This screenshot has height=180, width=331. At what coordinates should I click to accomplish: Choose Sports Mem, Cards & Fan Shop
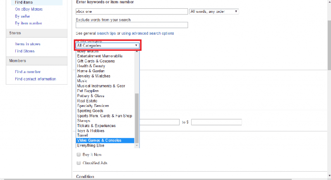coord(105,116)
